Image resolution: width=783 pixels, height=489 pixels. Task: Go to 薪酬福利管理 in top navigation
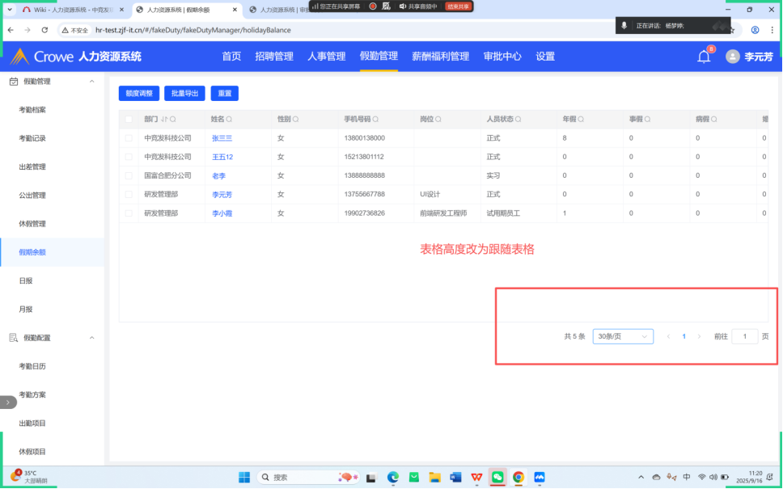tap(440, 57)
